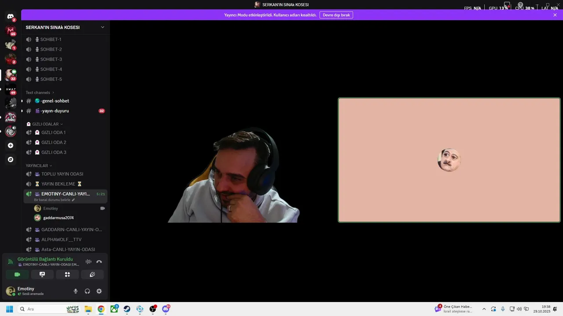The width and height of the screenshot is (563, 316).
Task: Open the clock showing 19:38
Action: click(542, 309)
